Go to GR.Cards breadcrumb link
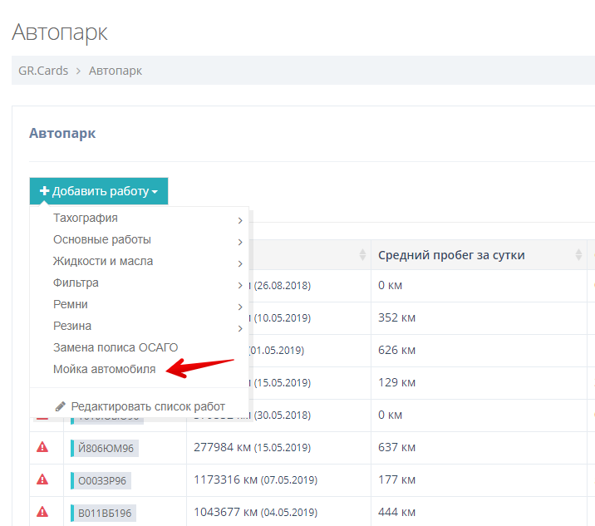The height and width of the screenshot is (526, 595). (x=42, y=71)
